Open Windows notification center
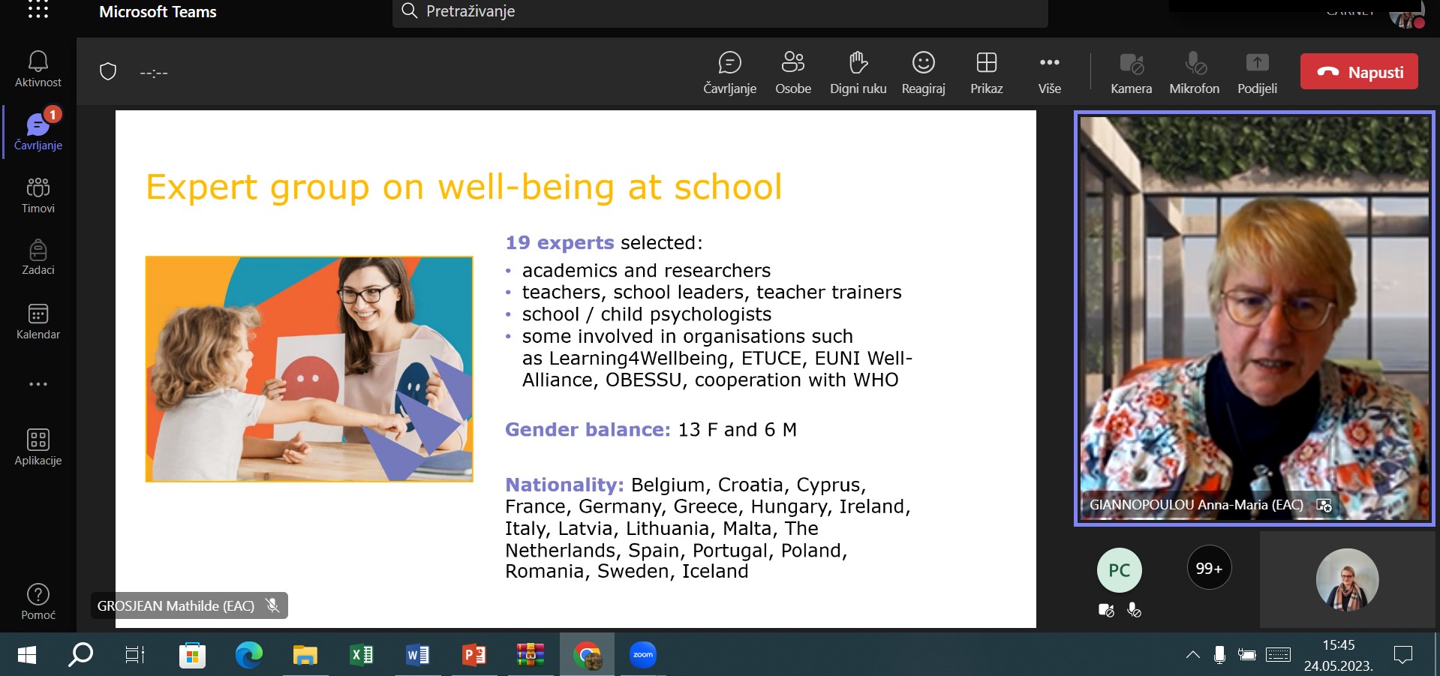This screenshot has height=676, width=1440. point(1402,655)
